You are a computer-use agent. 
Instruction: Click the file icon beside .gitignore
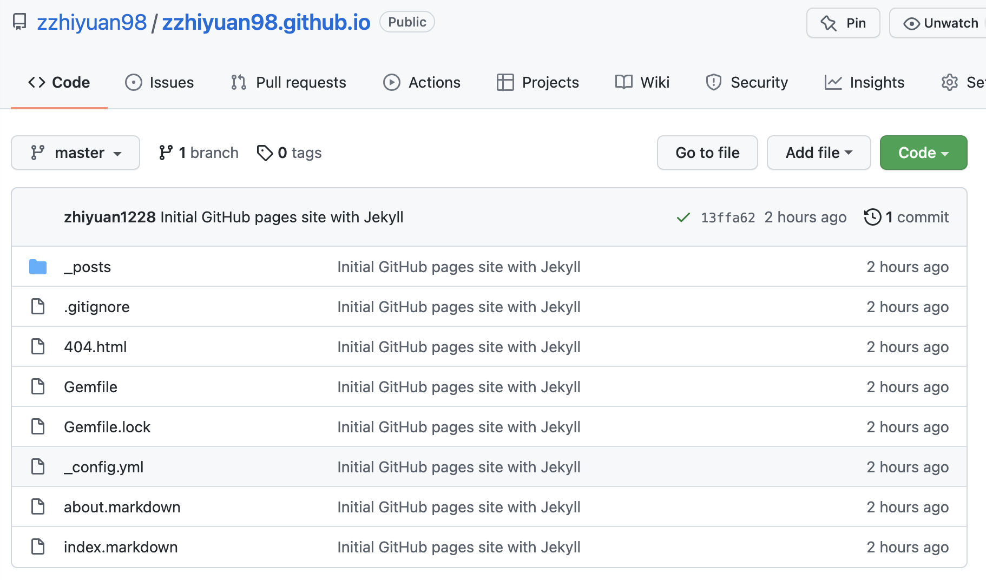click(38, 306)
